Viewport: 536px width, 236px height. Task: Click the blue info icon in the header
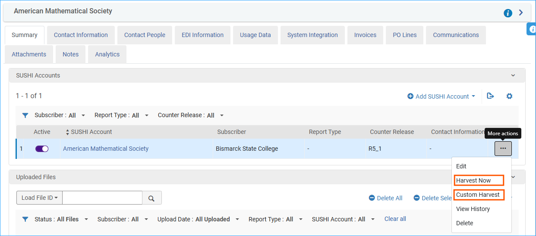(x=508, y=13)
